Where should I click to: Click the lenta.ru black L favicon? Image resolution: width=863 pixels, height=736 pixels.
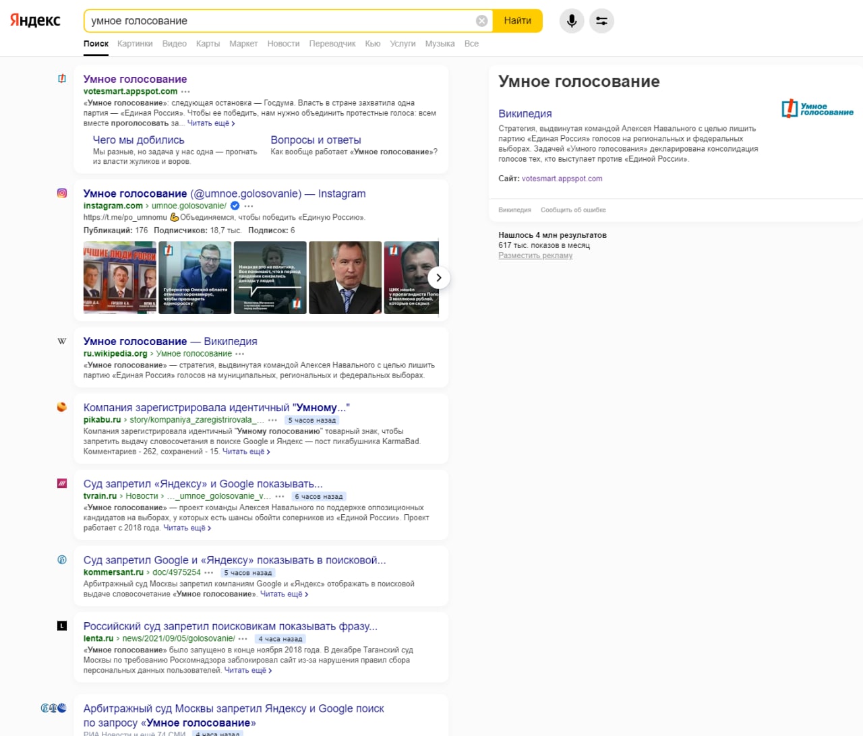point(62,626)
